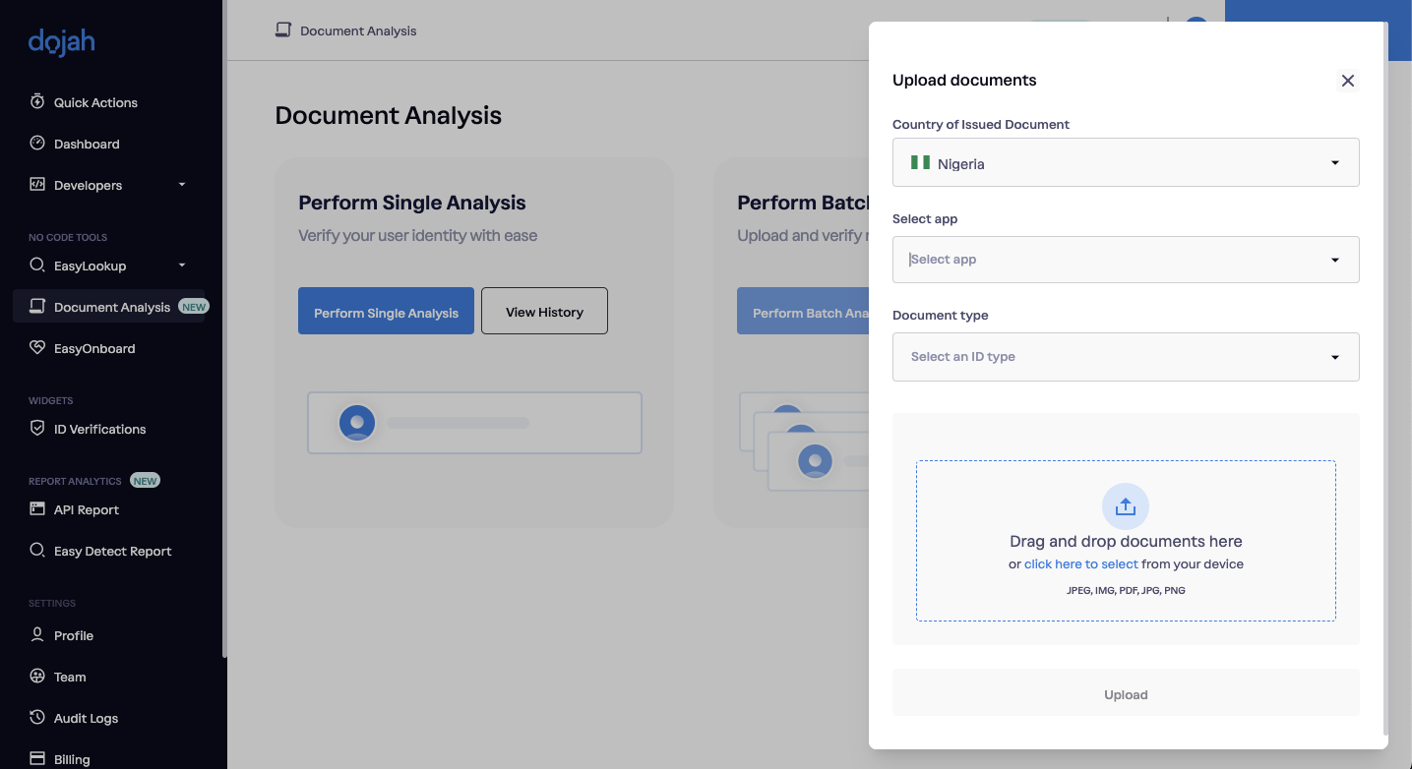Click the Select app input field
Image resolution: width=1412 pixels, height=769 pixels.
pyautogui.click(x=1112, y=260)
